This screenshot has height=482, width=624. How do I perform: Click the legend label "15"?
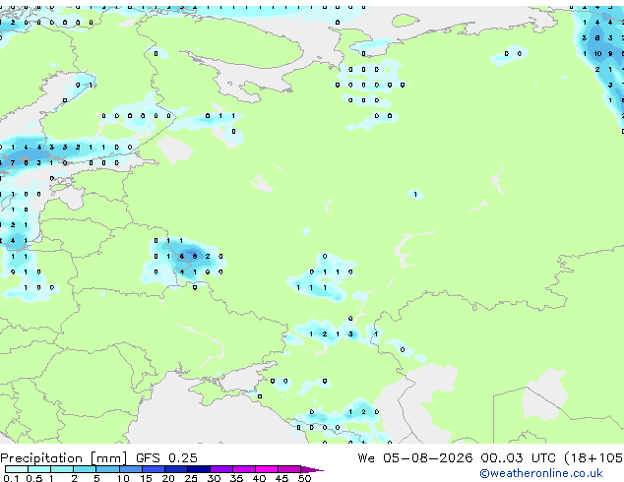pos(146,478)
